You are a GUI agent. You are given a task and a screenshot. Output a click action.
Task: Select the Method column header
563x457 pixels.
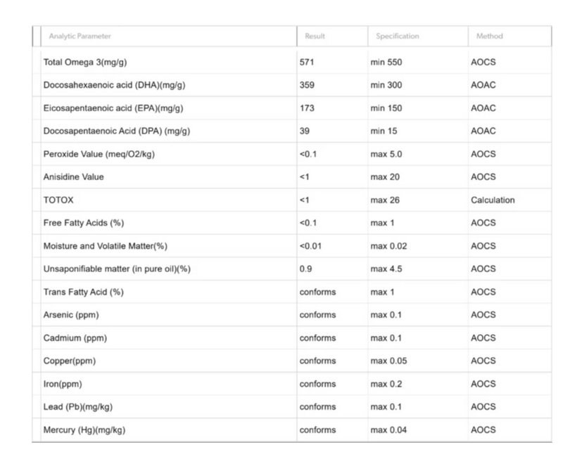pyautogui.click(x=489, y=37)
